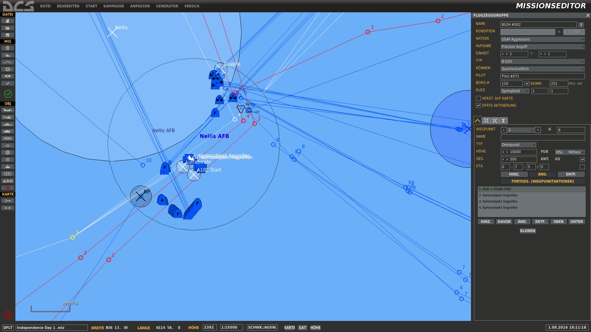Select the ship group tool
The height and width of the screenshot is (332, 591).
[8, 124]
